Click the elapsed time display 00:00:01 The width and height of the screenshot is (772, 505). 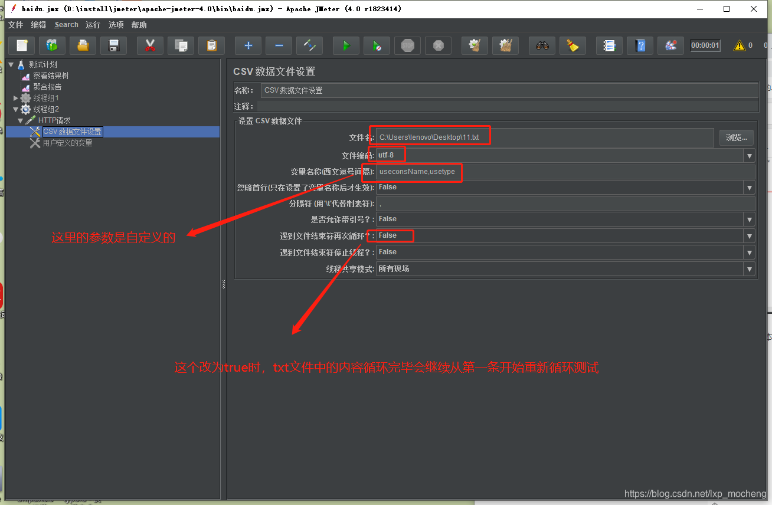(705, 45)
